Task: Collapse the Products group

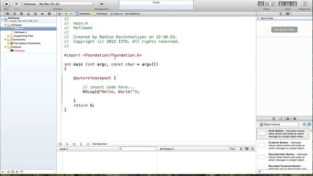Action: [x=5, y=47]
